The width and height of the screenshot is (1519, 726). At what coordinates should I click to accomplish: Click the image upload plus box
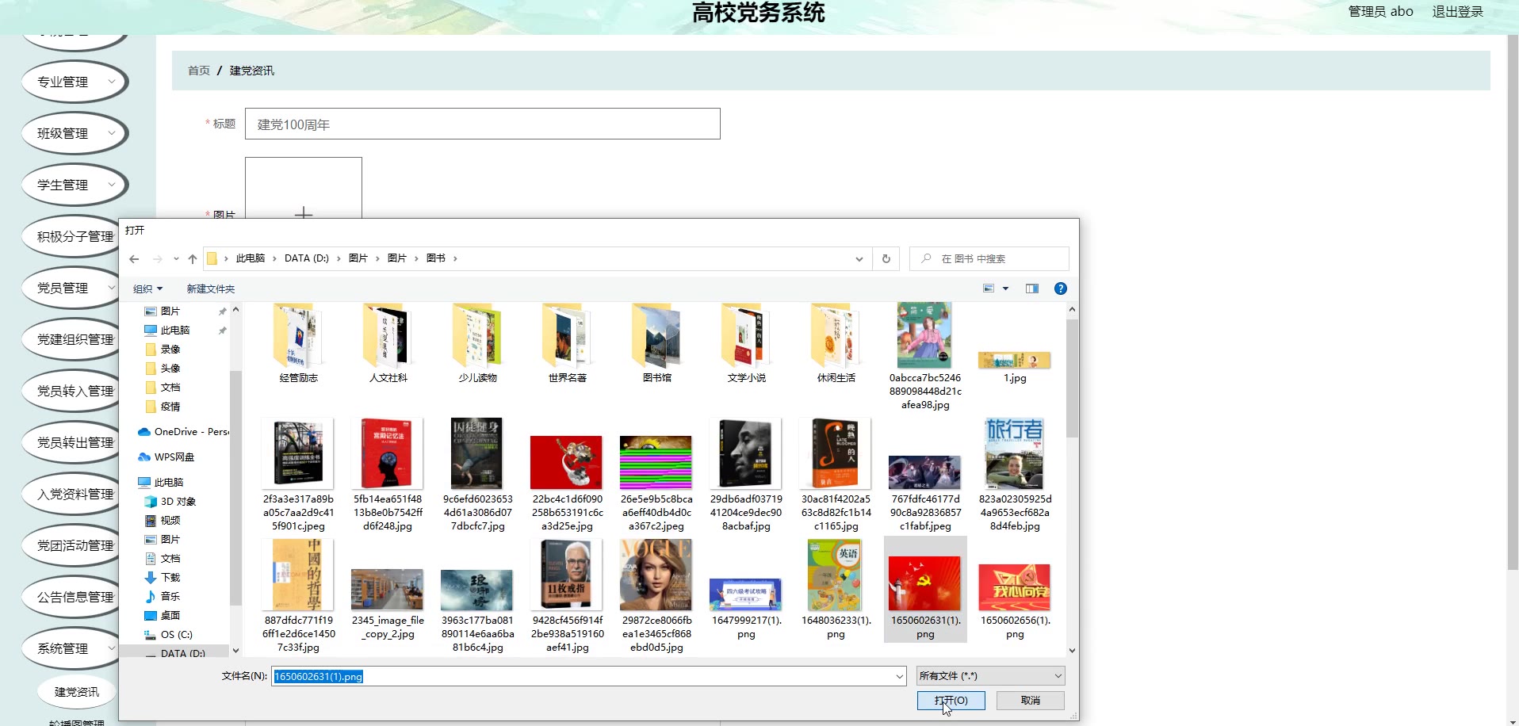pyautogui.click(x=304, y=189)
